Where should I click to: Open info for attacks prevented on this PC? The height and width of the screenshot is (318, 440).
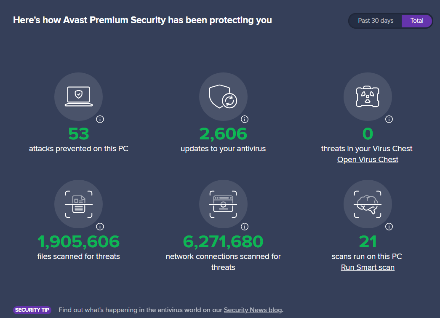click(100, 119)
